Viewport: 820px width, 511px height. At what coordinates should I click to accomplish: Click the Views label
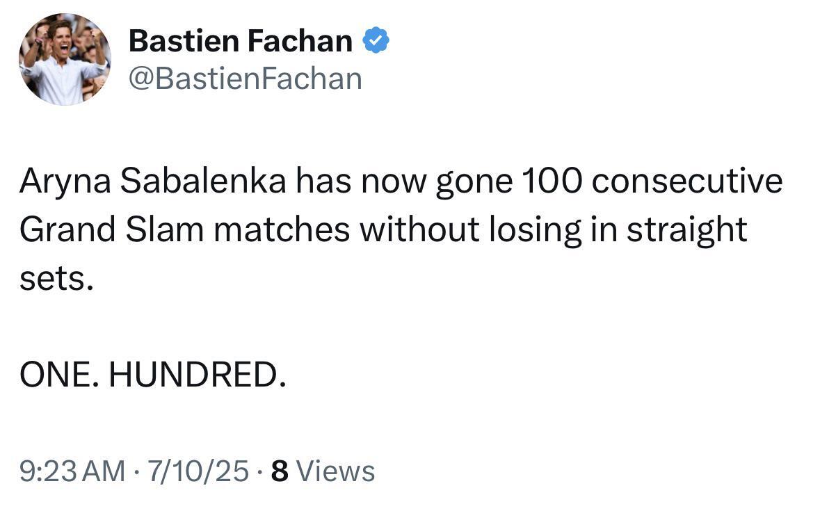tap(335, 471)
